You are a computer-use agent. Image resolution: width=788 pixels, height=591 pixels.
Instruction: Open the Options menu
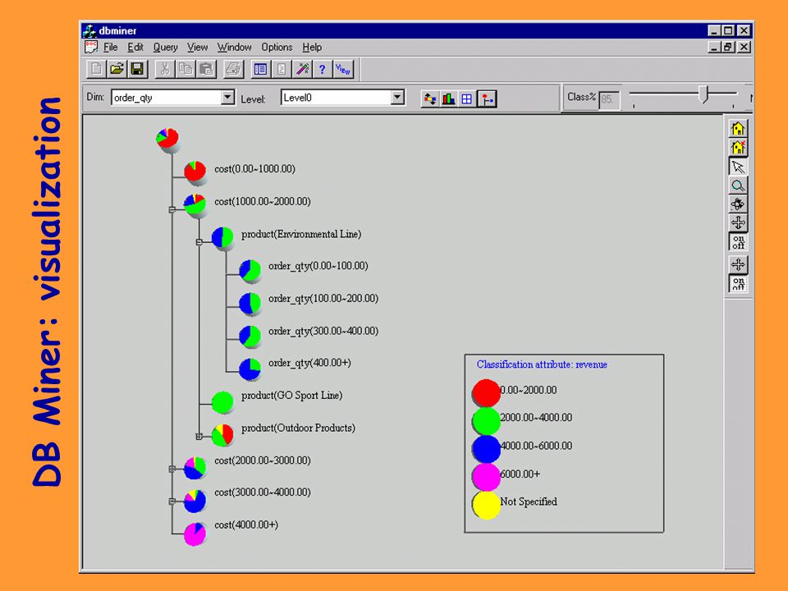[x=277, y=48]
